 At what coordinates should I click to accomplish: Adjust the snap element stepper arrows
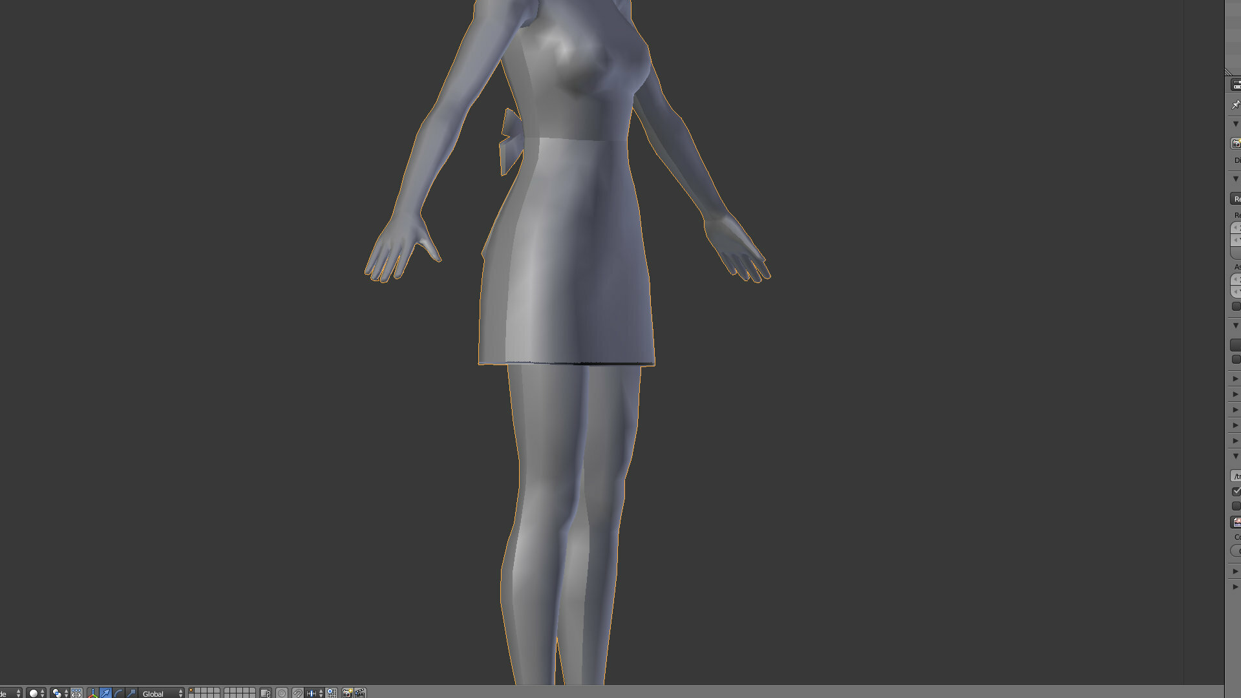pos(321,693)
